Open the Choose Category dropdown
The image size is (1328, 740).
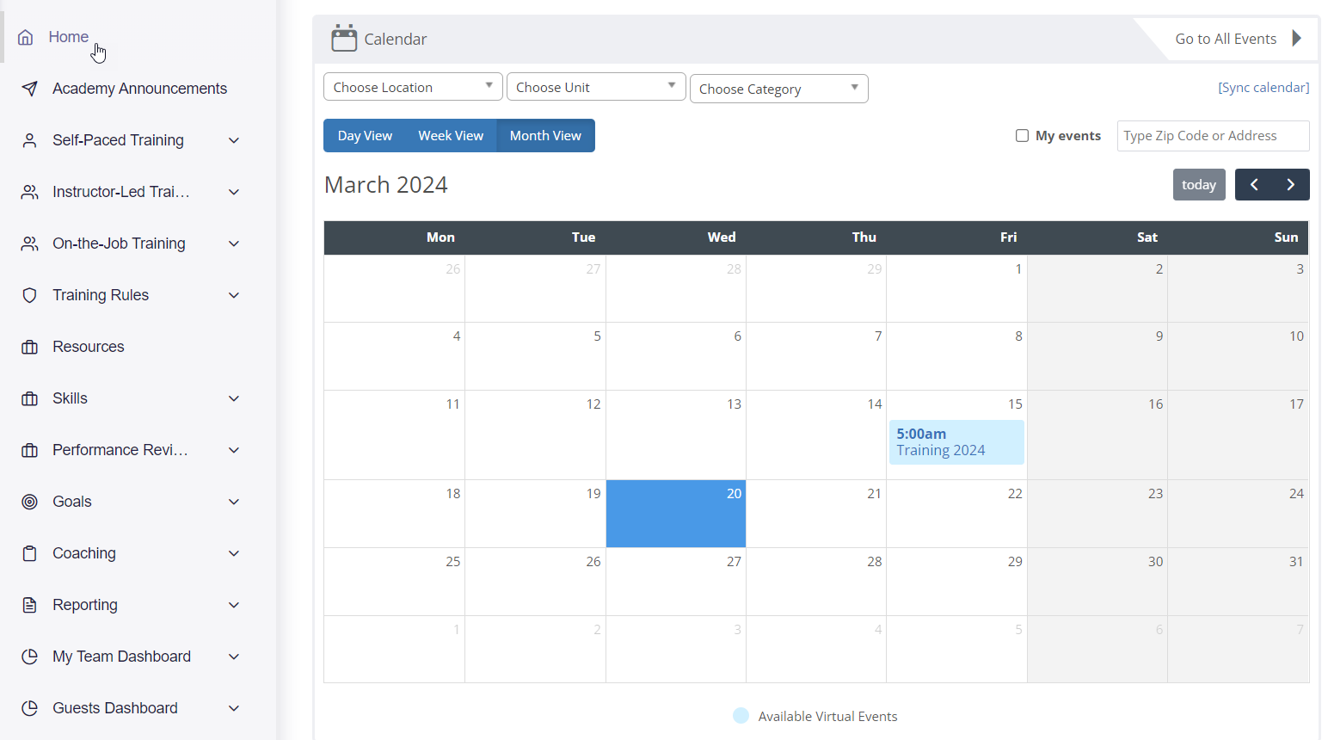tap(778, 89)
